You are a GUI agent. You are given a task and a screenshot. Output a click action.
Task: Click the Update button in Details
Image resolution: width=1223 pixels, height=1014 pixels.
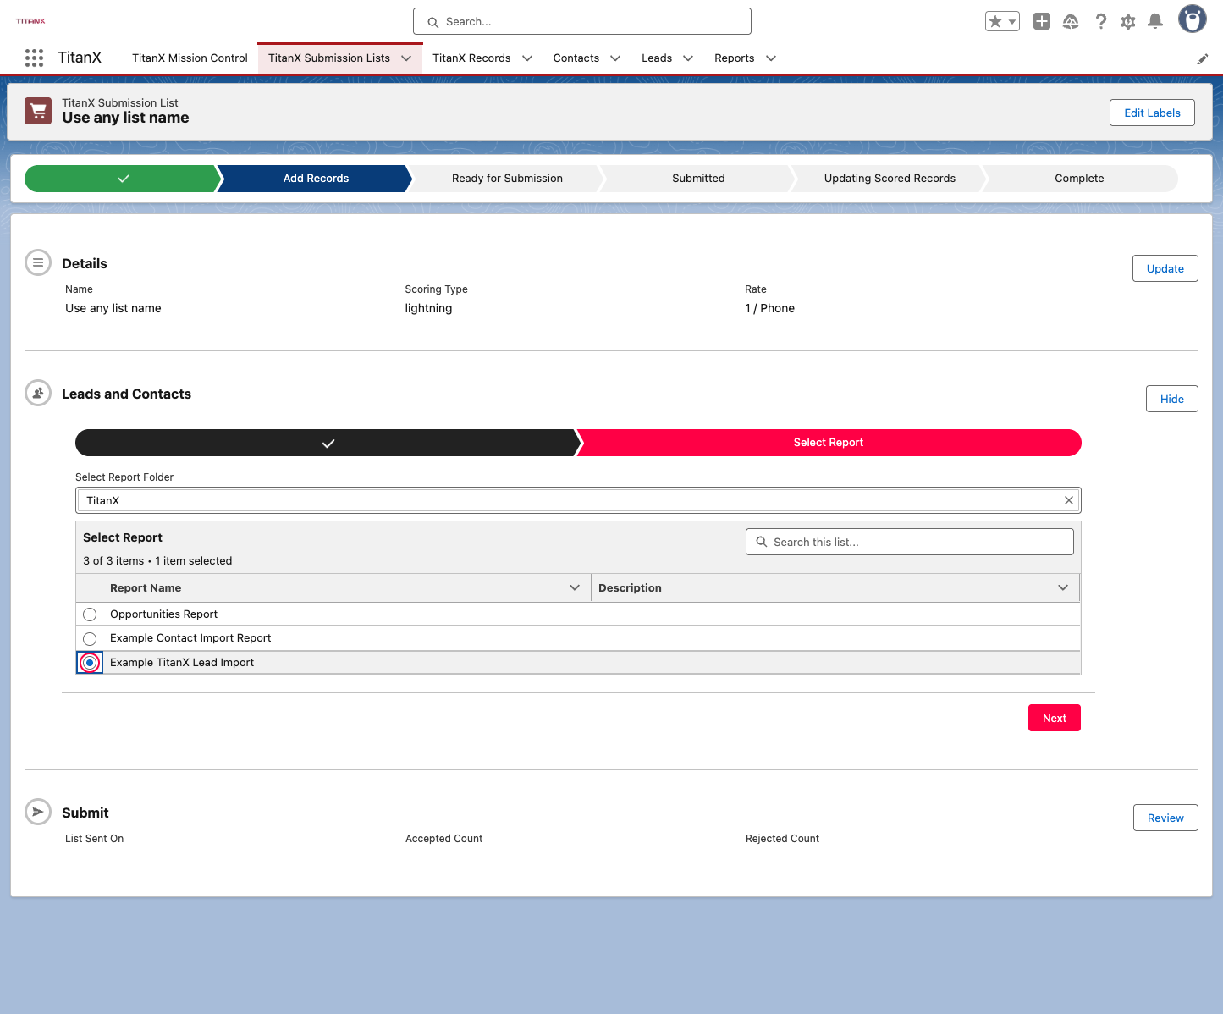tap(1165, 268)
